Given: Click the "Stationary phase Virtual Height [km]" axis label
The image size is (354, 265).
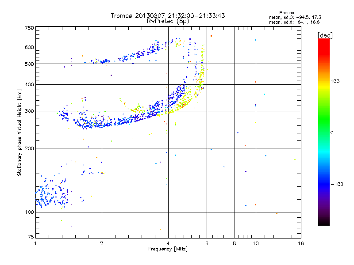Looking at the screenshot, I should pyautogui.click(x=19, y=132).
